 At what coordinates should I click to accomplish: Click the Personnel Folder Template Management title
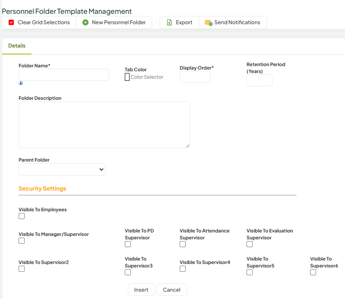click(66, 11)
